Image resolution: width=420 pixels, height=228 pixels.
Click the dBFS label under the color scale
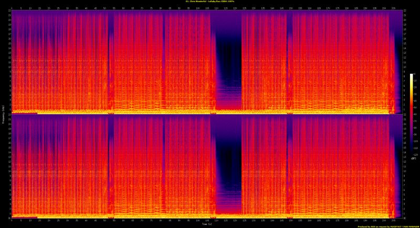(x=413, y=158)
